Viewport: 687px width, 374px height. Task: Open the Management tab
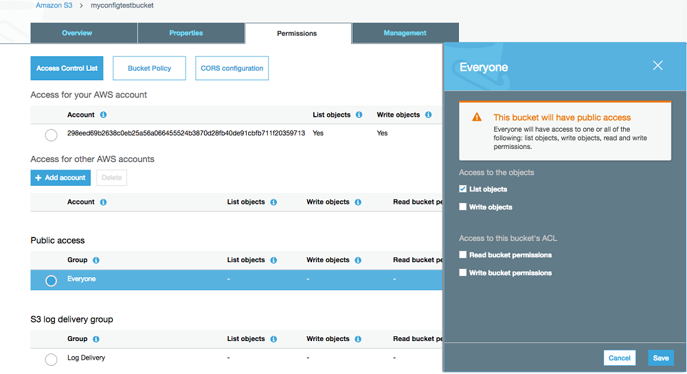click(x=405, y=33)
